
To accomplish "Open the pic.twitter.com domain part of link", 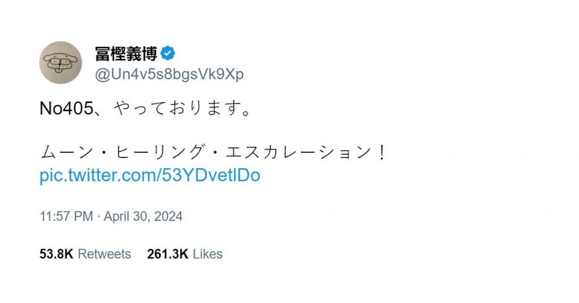I will tap(95, 175).
